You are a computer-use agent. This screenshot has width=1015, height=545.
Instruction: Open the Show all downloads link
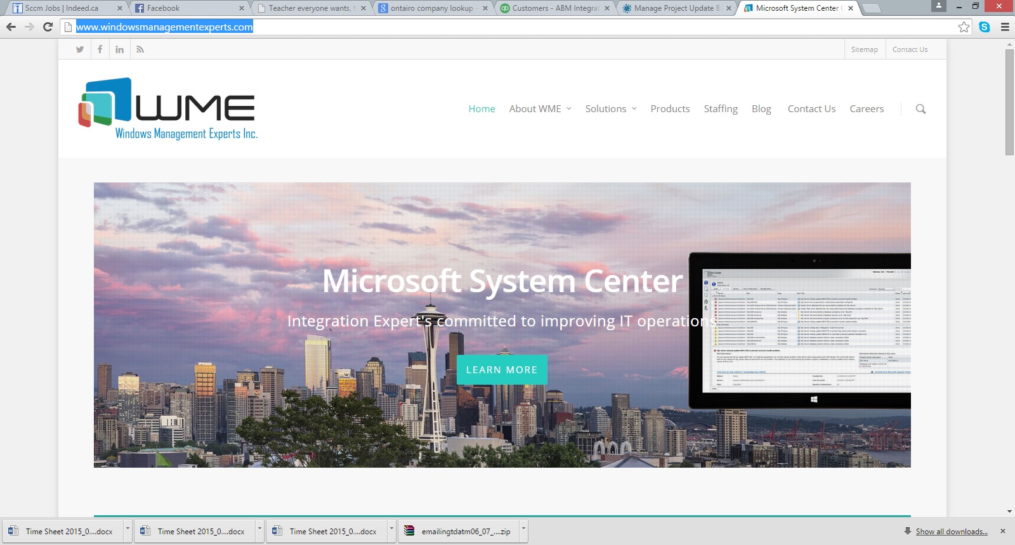coord(951,532)
